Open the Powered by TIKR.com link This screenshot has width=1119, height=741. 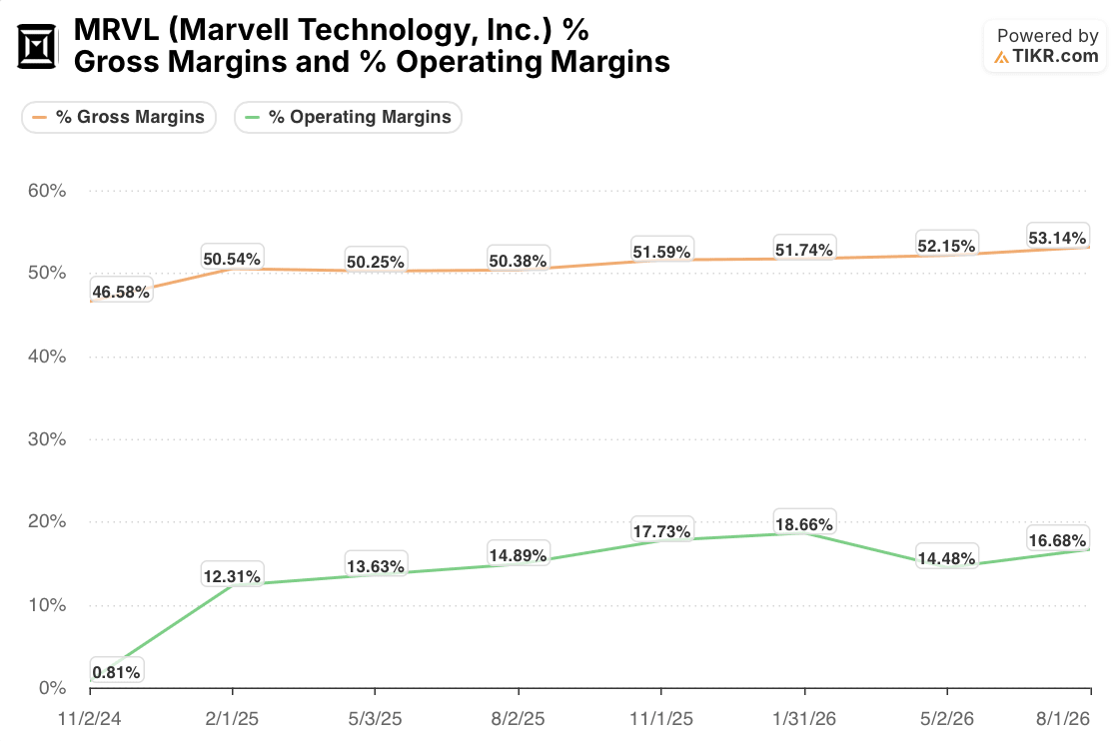coord(1045,46)
